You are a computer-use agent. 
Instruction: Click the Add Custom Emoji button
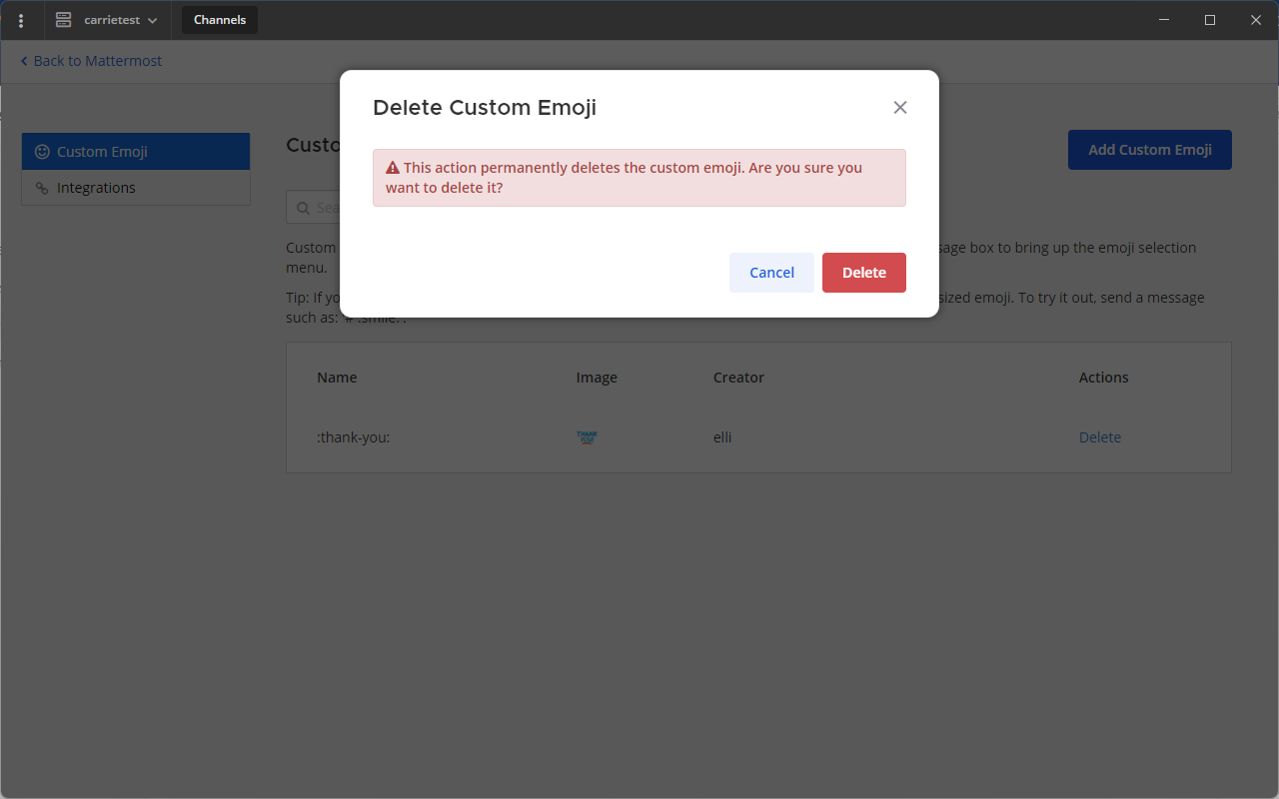click(x=1149, y=150)
